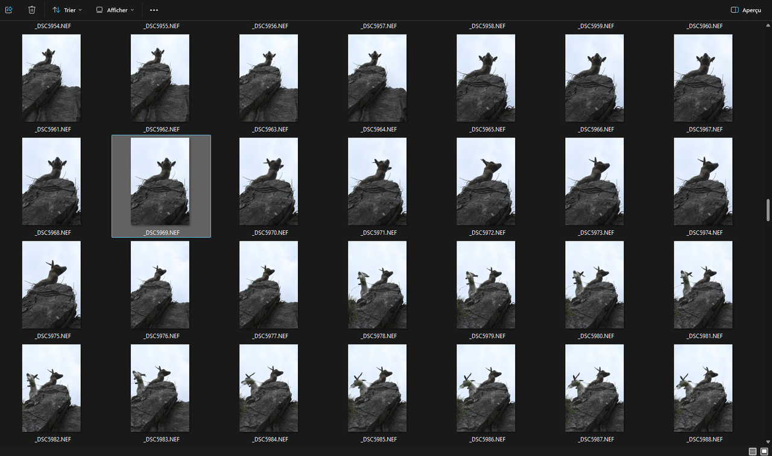
Task: Pick the _DSC5978.NEF two-goats thumbnail
Action: (x=377, y=285)
